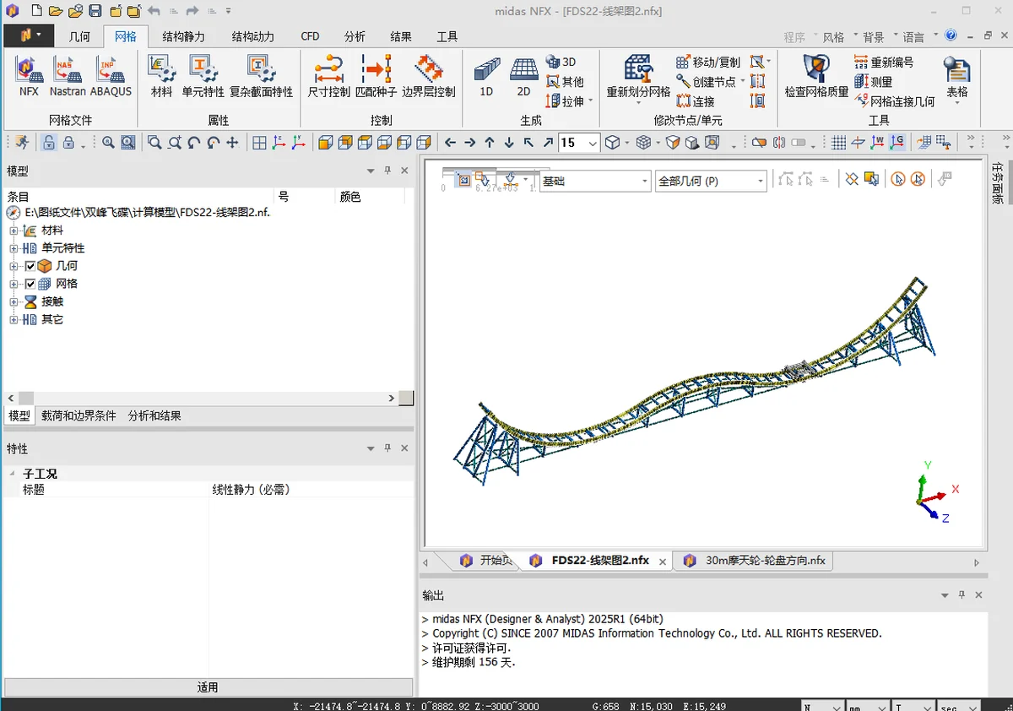Import an NFX mesh file

[29, 76]
